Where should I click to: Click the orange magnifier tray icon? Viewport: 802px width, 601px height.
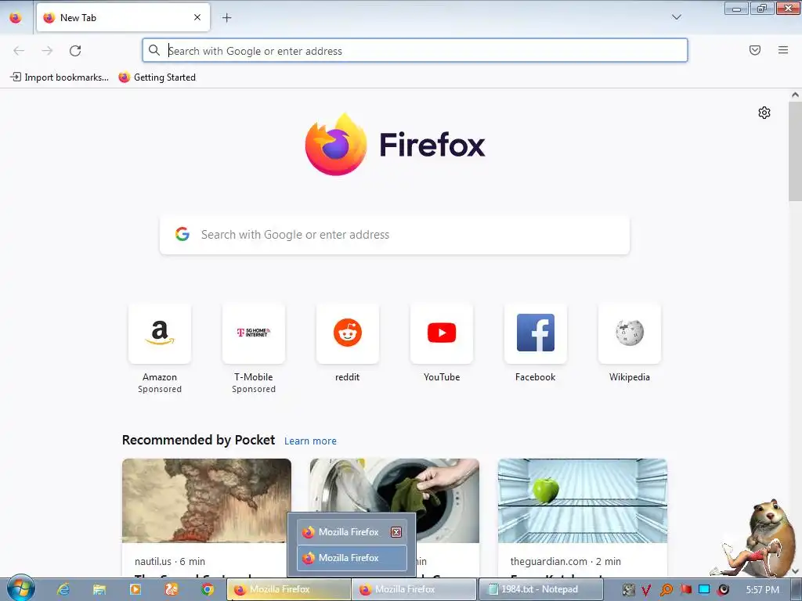coord(666,590)
